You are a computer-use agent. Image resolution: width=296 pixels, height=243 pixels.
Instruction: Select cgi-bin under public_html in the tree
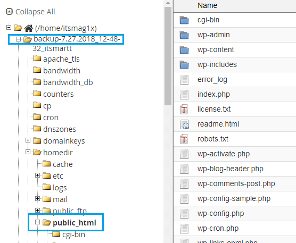point(73,234)
